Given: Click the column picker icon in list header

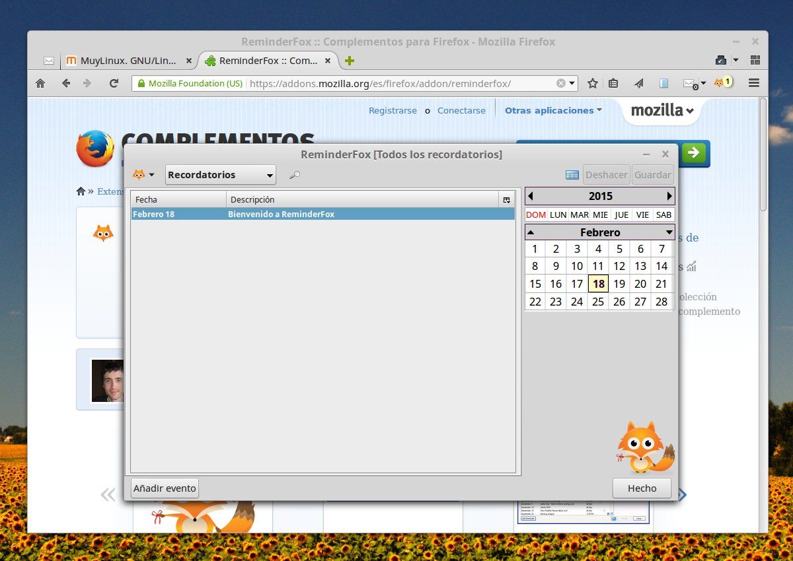Looking at the screenshot, I should point(507,199).
